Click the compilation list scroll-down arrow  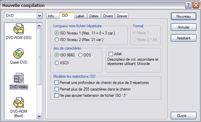pos(39,116)
